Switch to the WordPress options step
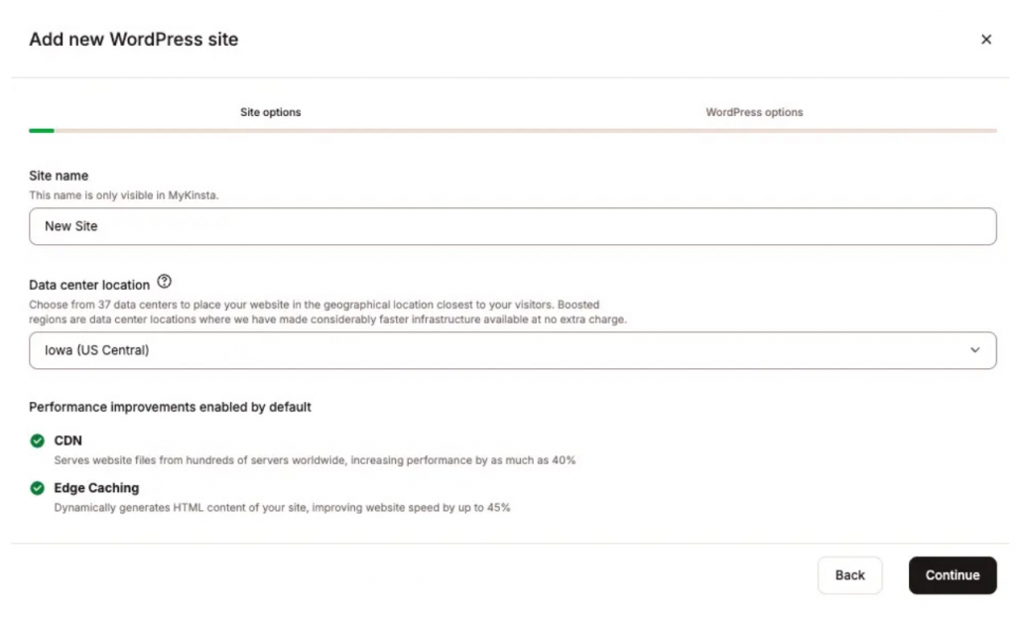Viewport: 1016px width, 626px height. coord(754,112)
